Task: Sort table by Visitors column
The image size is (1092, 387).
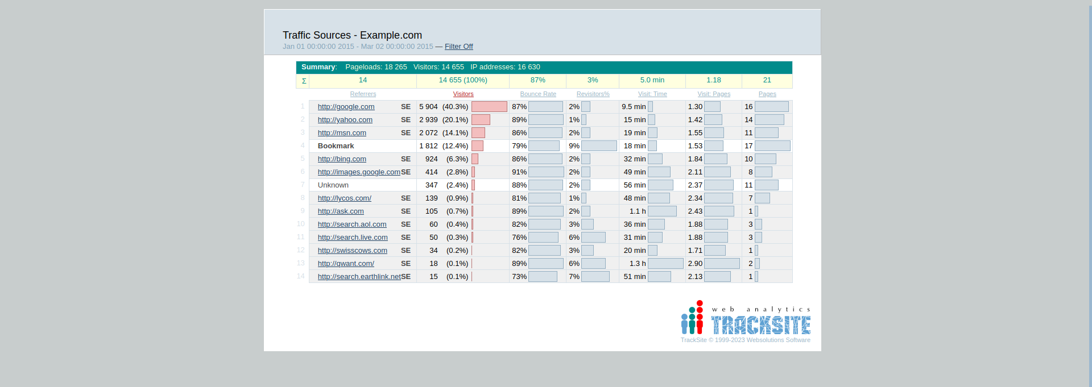Action: click(x=463, y=94)
